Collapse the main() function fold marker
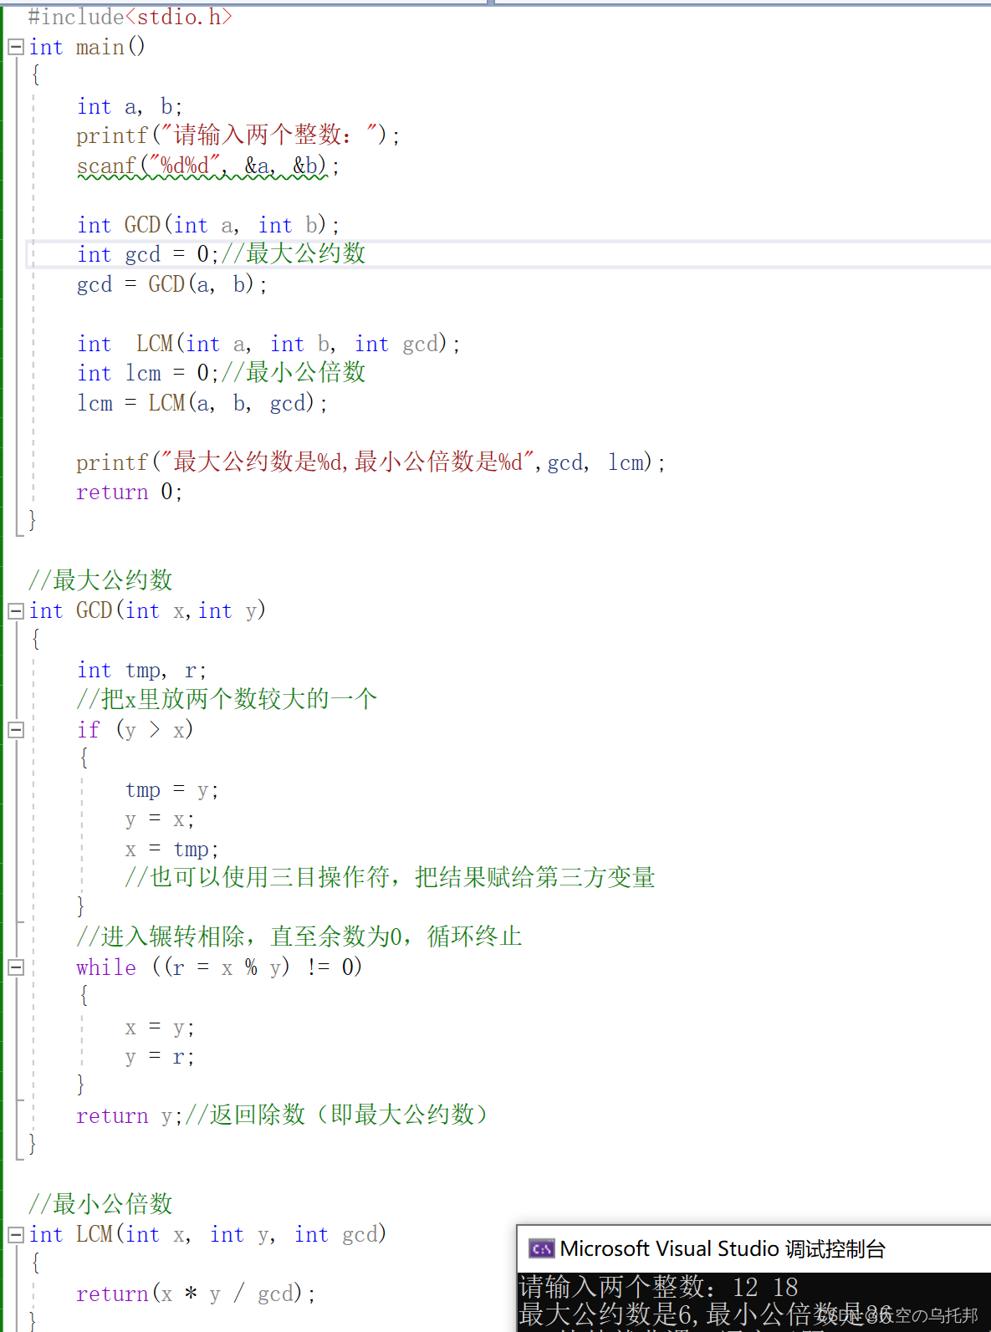 click(15, 48)
